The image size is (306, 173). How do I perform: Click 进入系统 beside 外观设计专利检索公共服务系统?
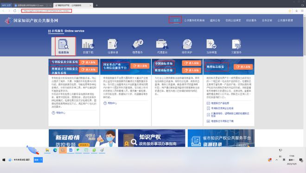pos(89,69)
